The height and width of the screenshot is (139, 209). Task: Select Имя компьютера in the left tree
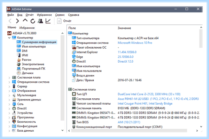coord(31,47)
